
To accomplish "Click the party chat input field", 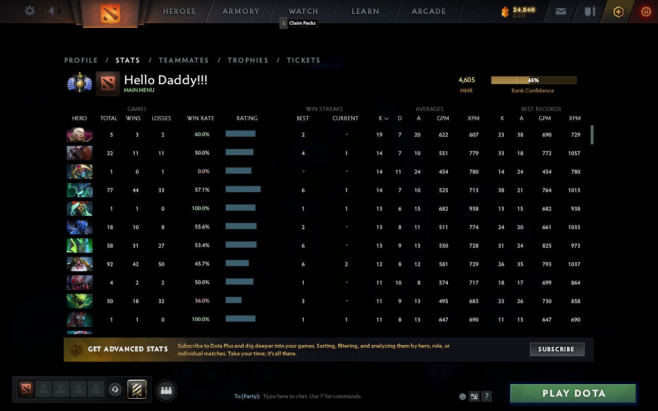I will [x=334, y=396].
